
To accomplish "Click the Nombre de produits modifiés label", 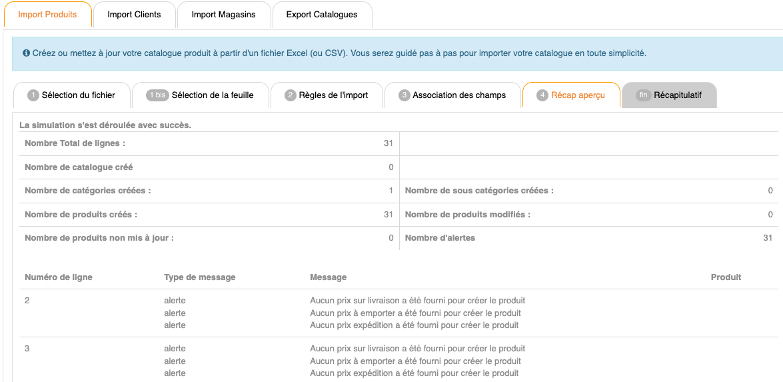I will coord(468,215).
